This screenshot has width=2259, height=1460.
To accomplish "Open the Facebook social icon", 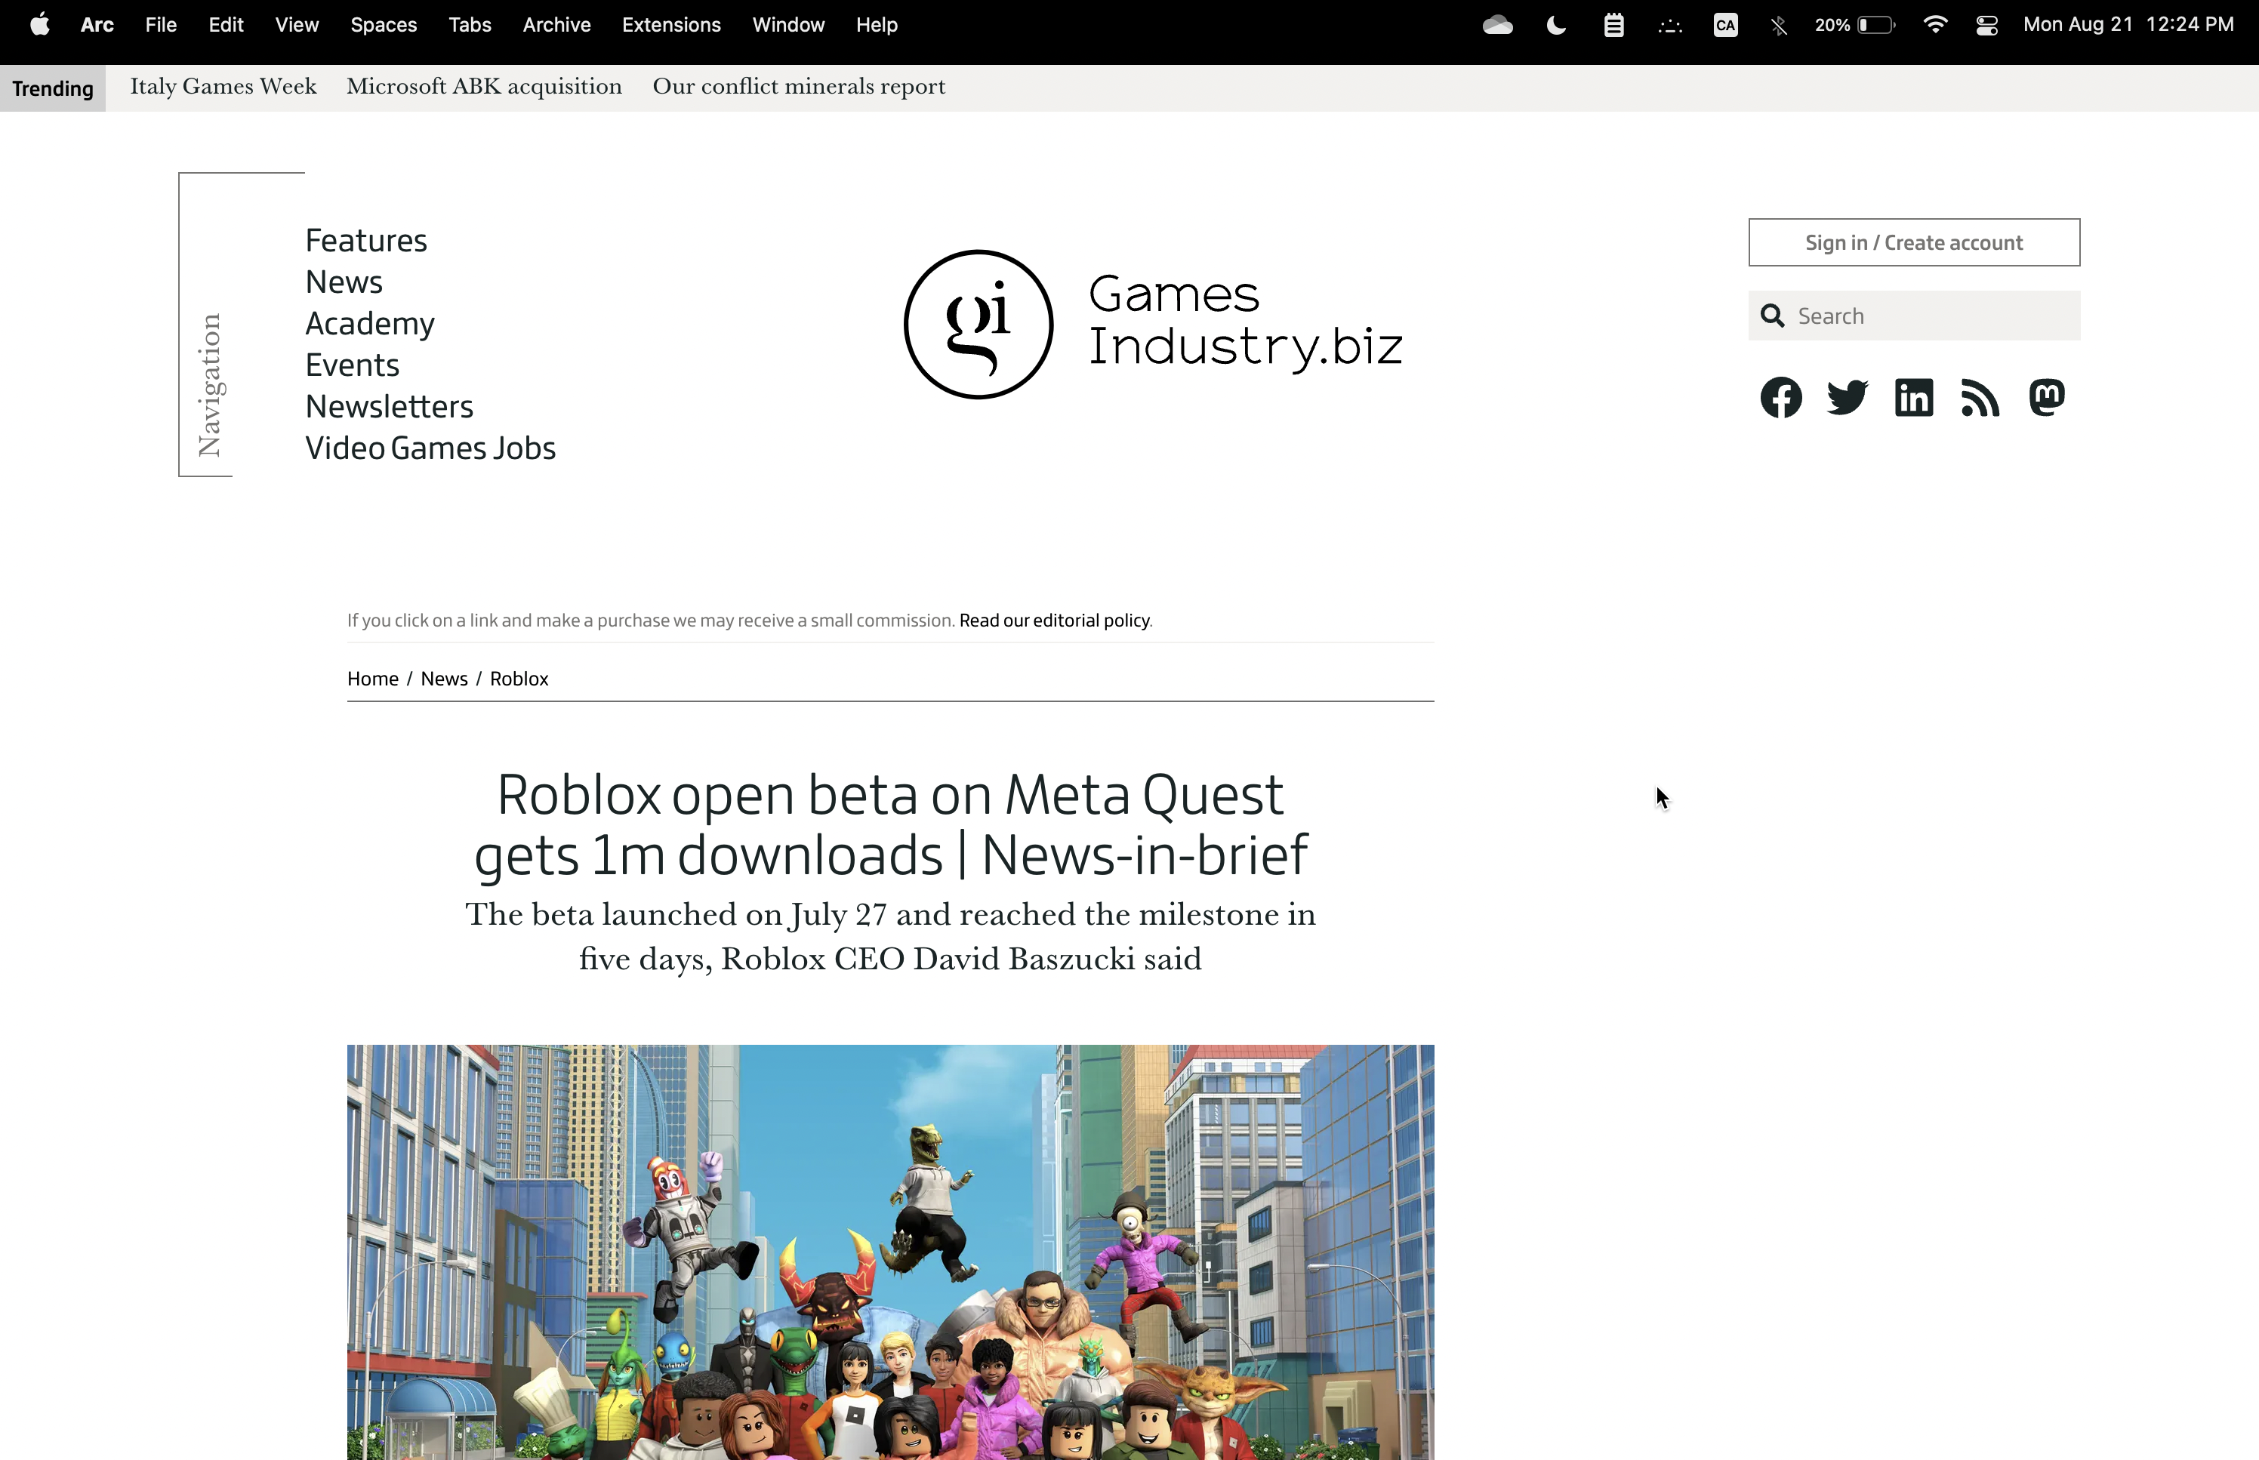I will 1780,397.
